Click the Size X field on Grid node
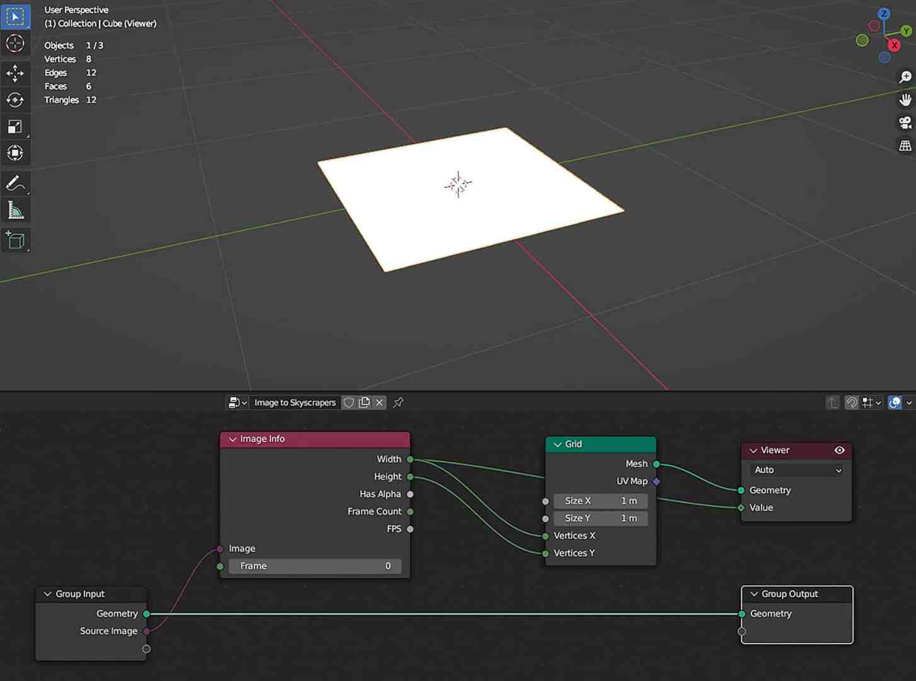This screenshot has height=681, width=916. pyautogui.click(x=600, y=501)
